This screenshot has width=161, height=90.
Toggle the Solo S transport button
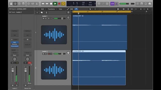click(x=107, y=4)
